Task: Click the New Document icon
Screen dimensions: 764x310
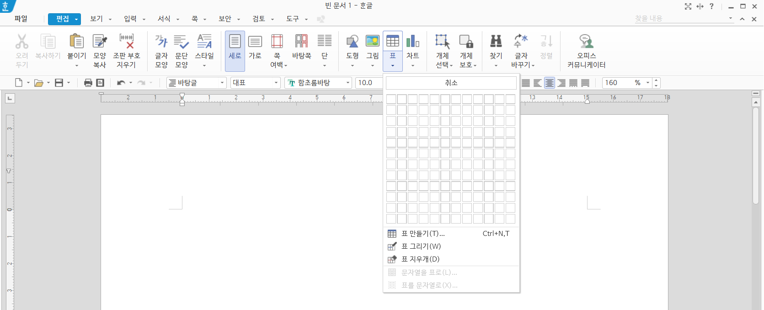Action: tap(19, 83)
